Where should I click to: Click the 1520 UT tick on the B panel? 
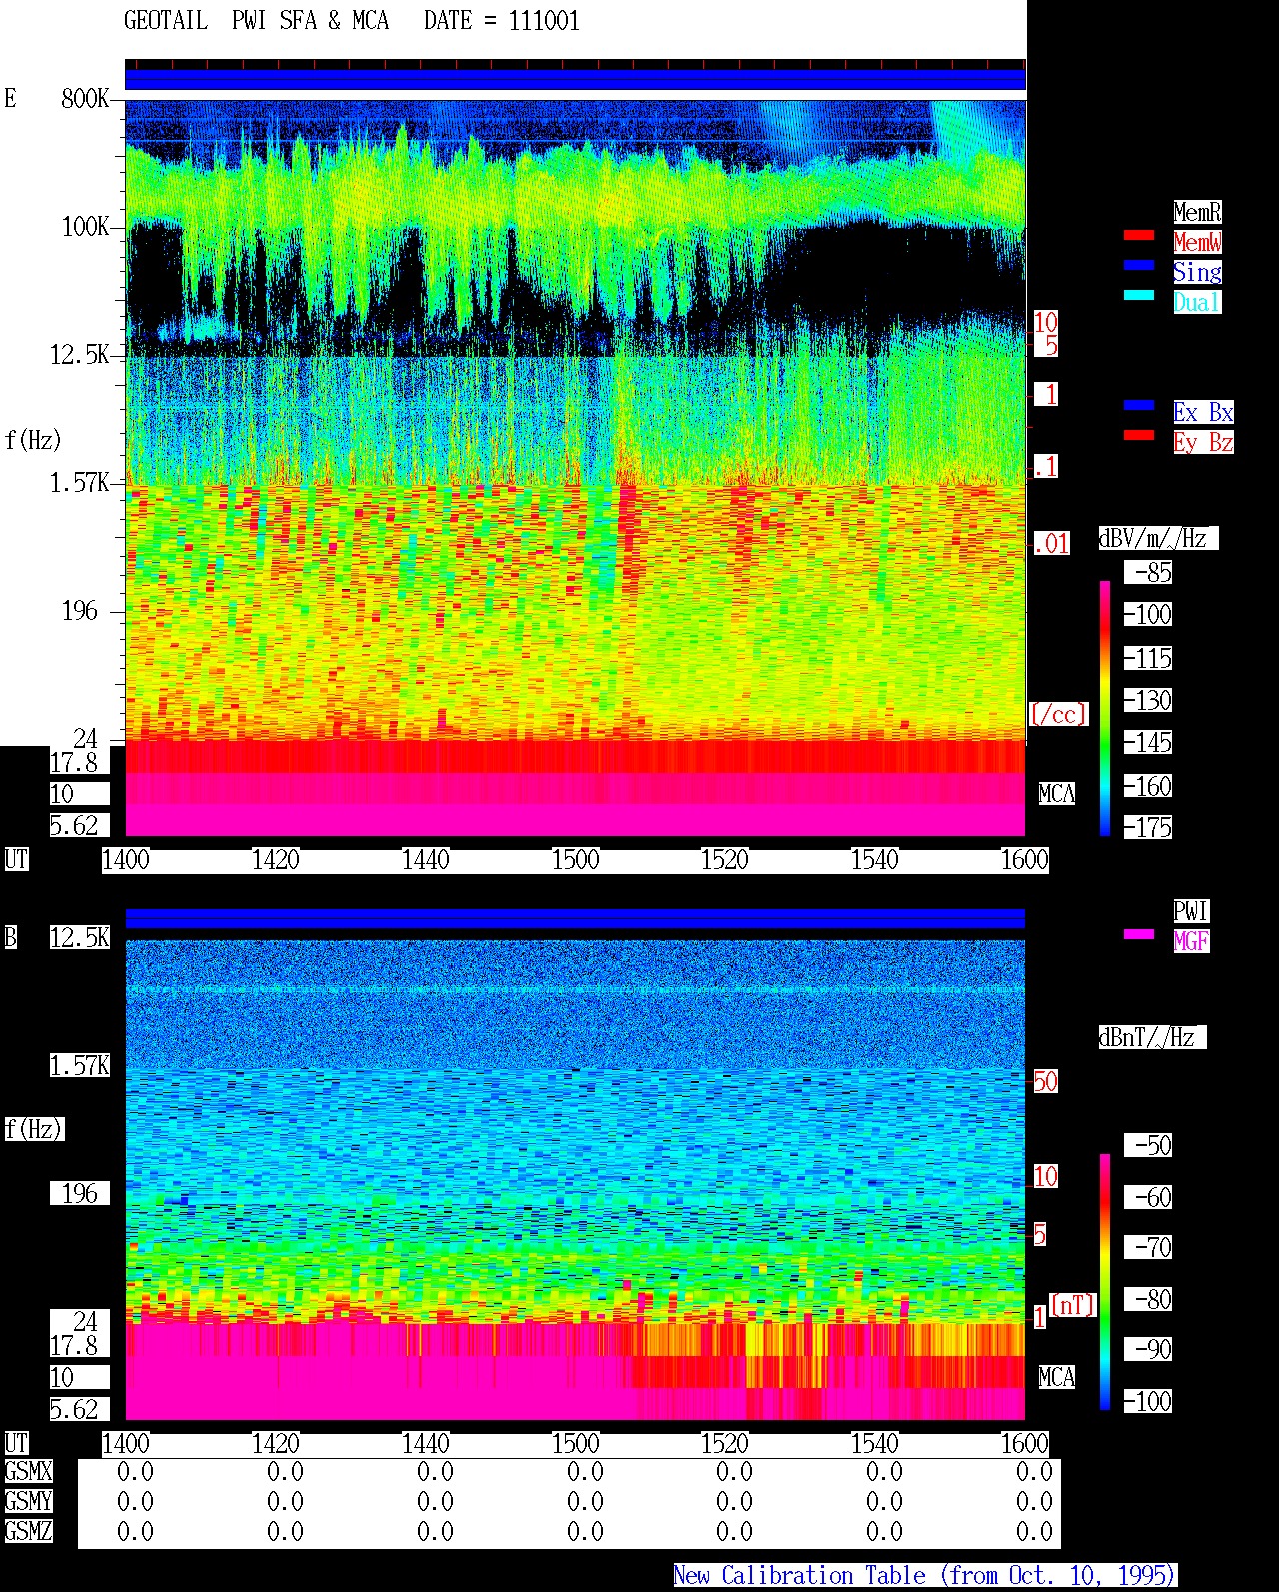(x=725, y=1444)
